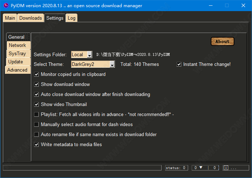Click the PyIDM app icon in title bar

(6, 5)
